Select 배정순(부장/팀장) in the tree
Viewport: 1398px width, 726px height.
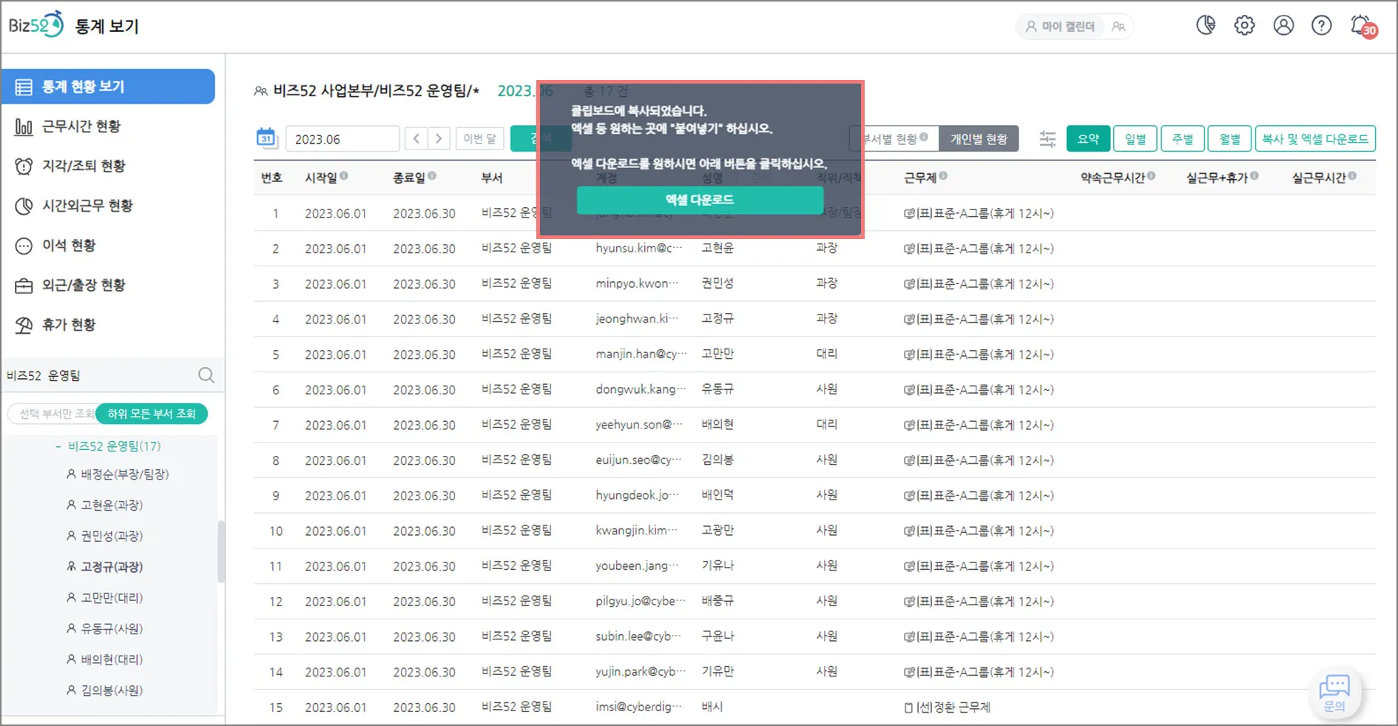coord(118,474)
